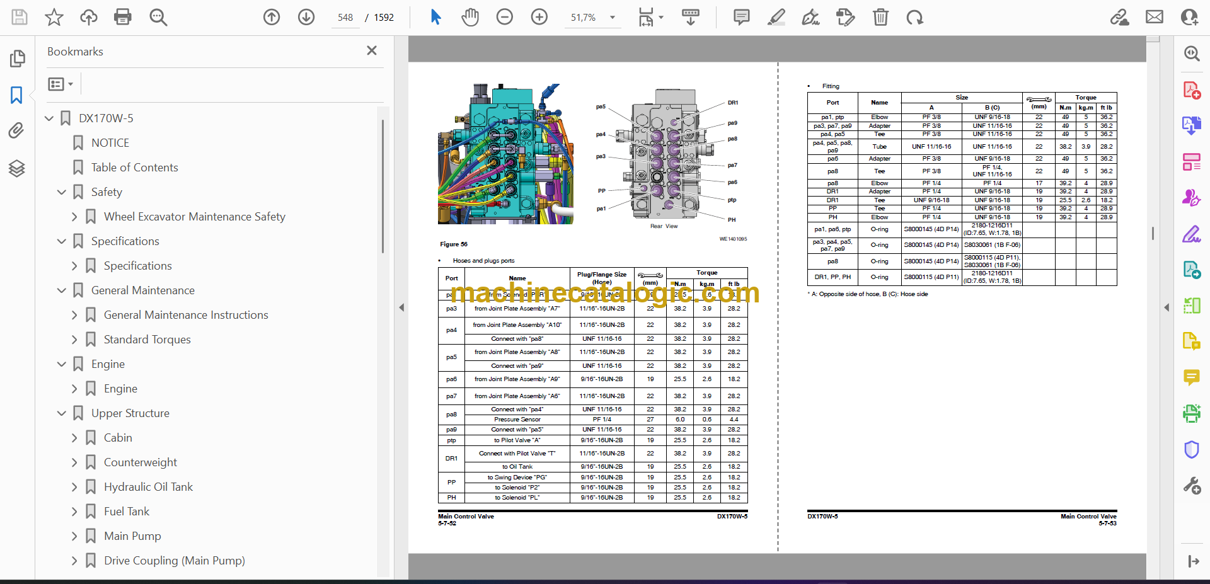The width and height of the screenshot is (1210, 584).
Task: Go to previous page arrow
Action: 272,17
